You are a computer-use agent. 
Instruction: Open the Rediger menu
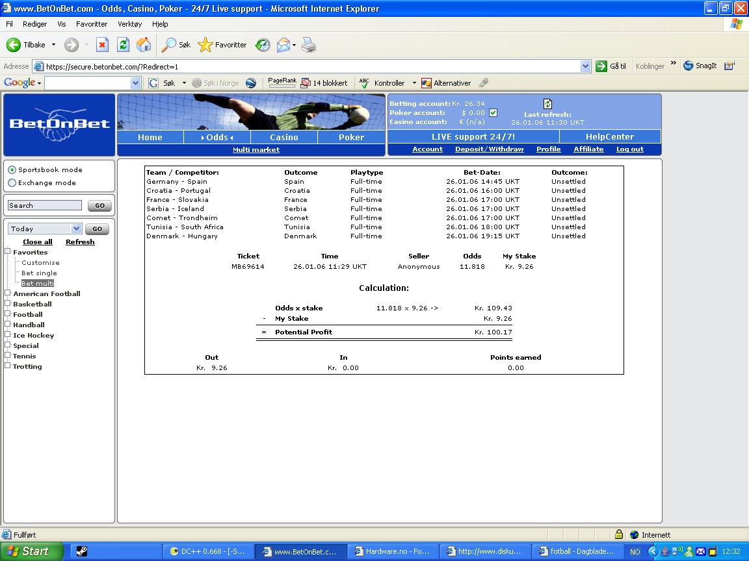(x=35, y=24)
